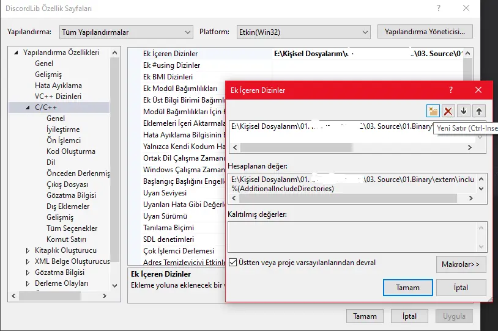Move line down with arrow icon
This screenshot has width=498, height=331.
463,111
